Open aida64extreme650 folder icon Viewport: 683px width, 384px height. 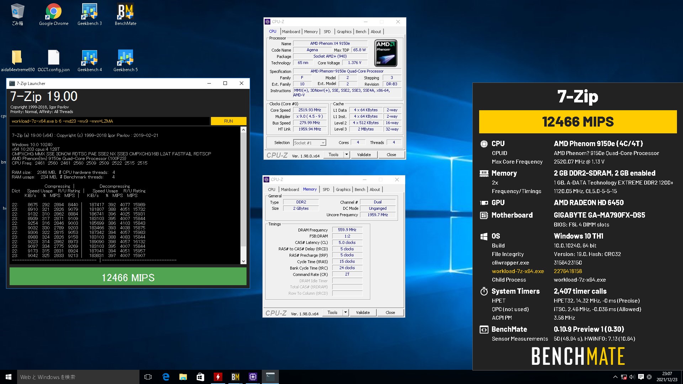coord(17,60)
